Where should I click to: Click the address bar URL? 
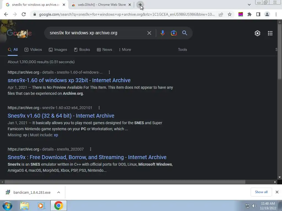127,14
